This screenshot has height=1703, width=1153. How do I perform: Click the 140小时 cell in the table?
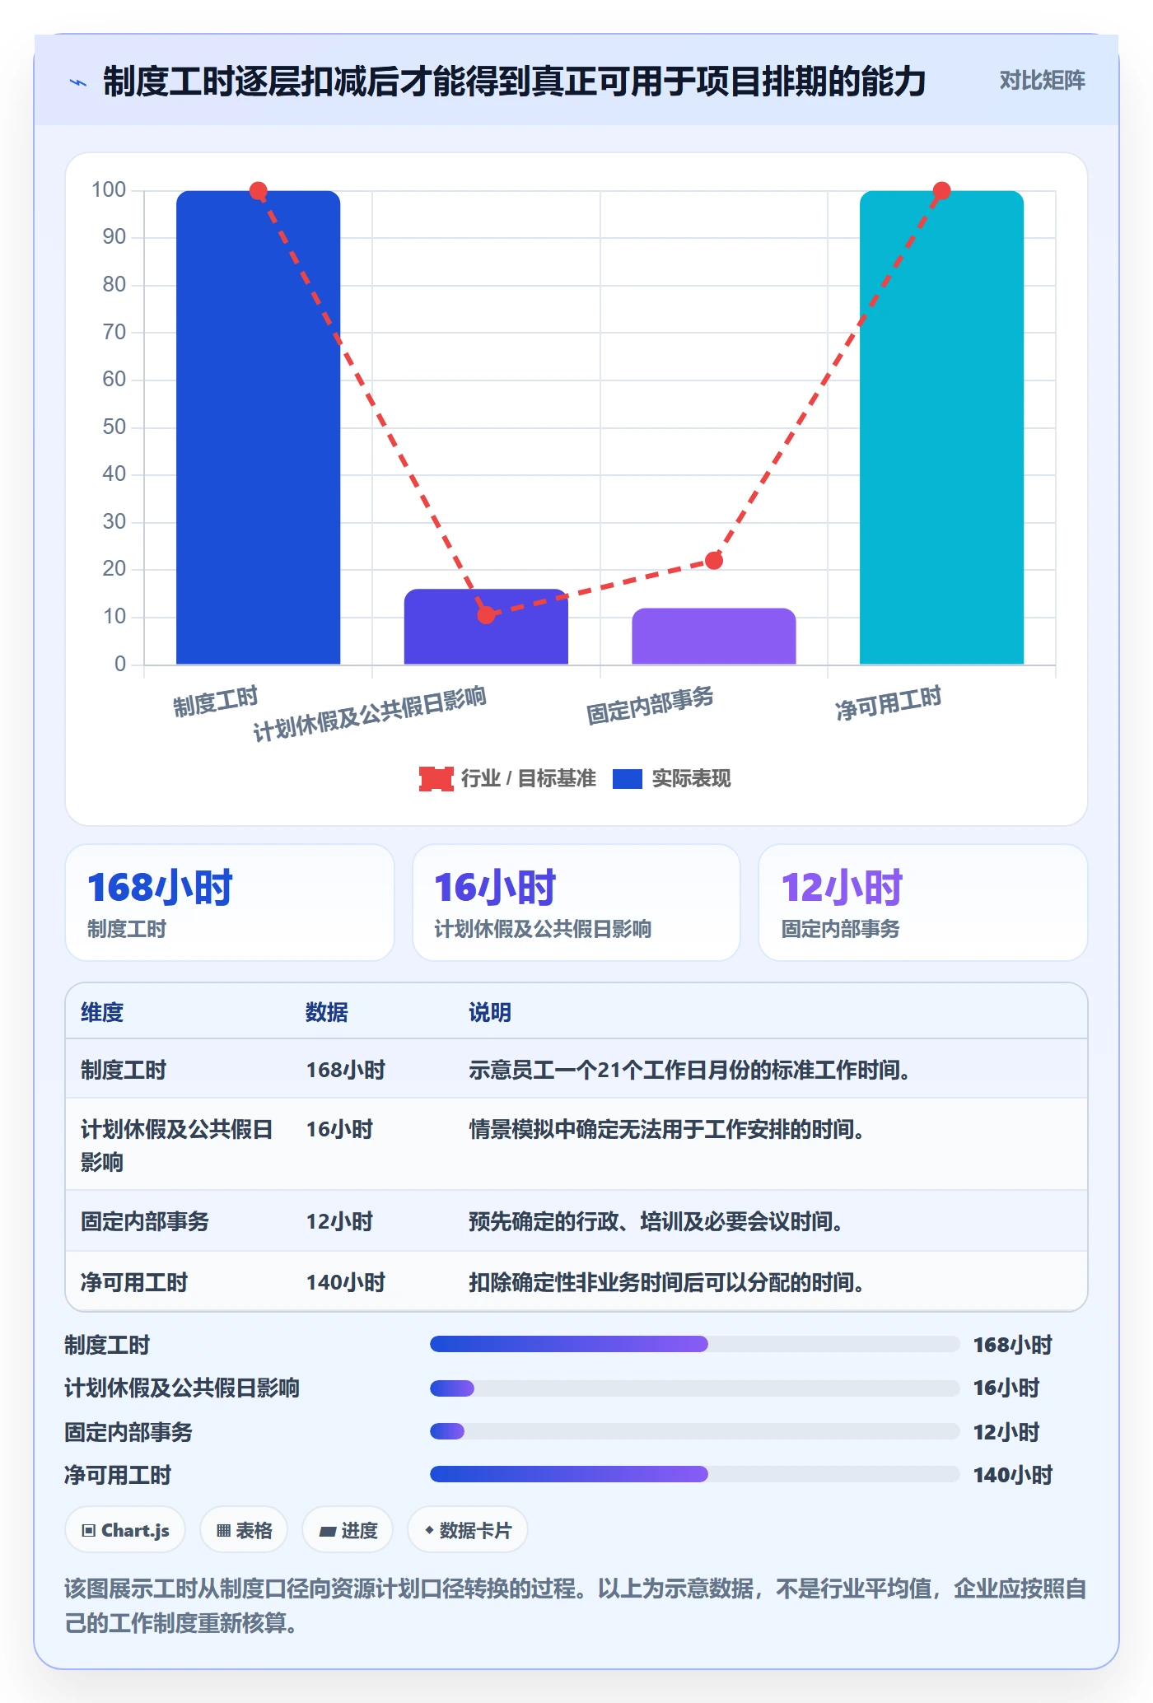point(346,1282)
